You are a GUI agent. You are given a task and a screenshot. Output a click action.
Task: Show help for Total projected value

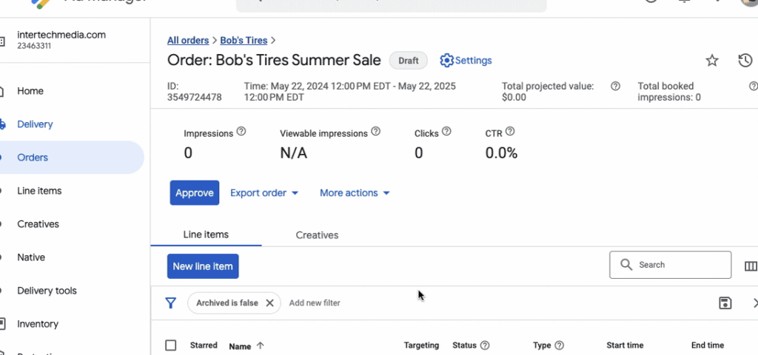point(615,86)
